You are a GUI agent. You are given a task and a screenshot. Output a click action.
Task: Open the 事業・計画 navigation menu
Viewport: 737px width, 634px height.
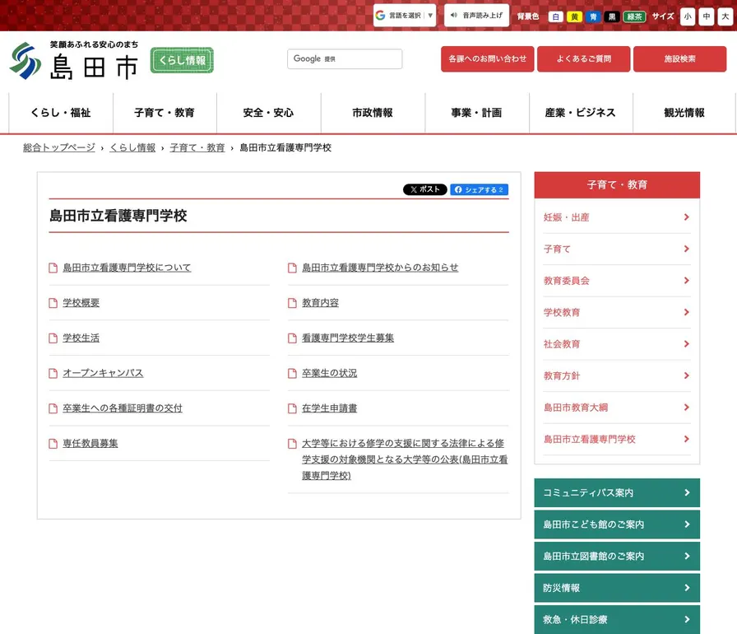pos(476,113)
